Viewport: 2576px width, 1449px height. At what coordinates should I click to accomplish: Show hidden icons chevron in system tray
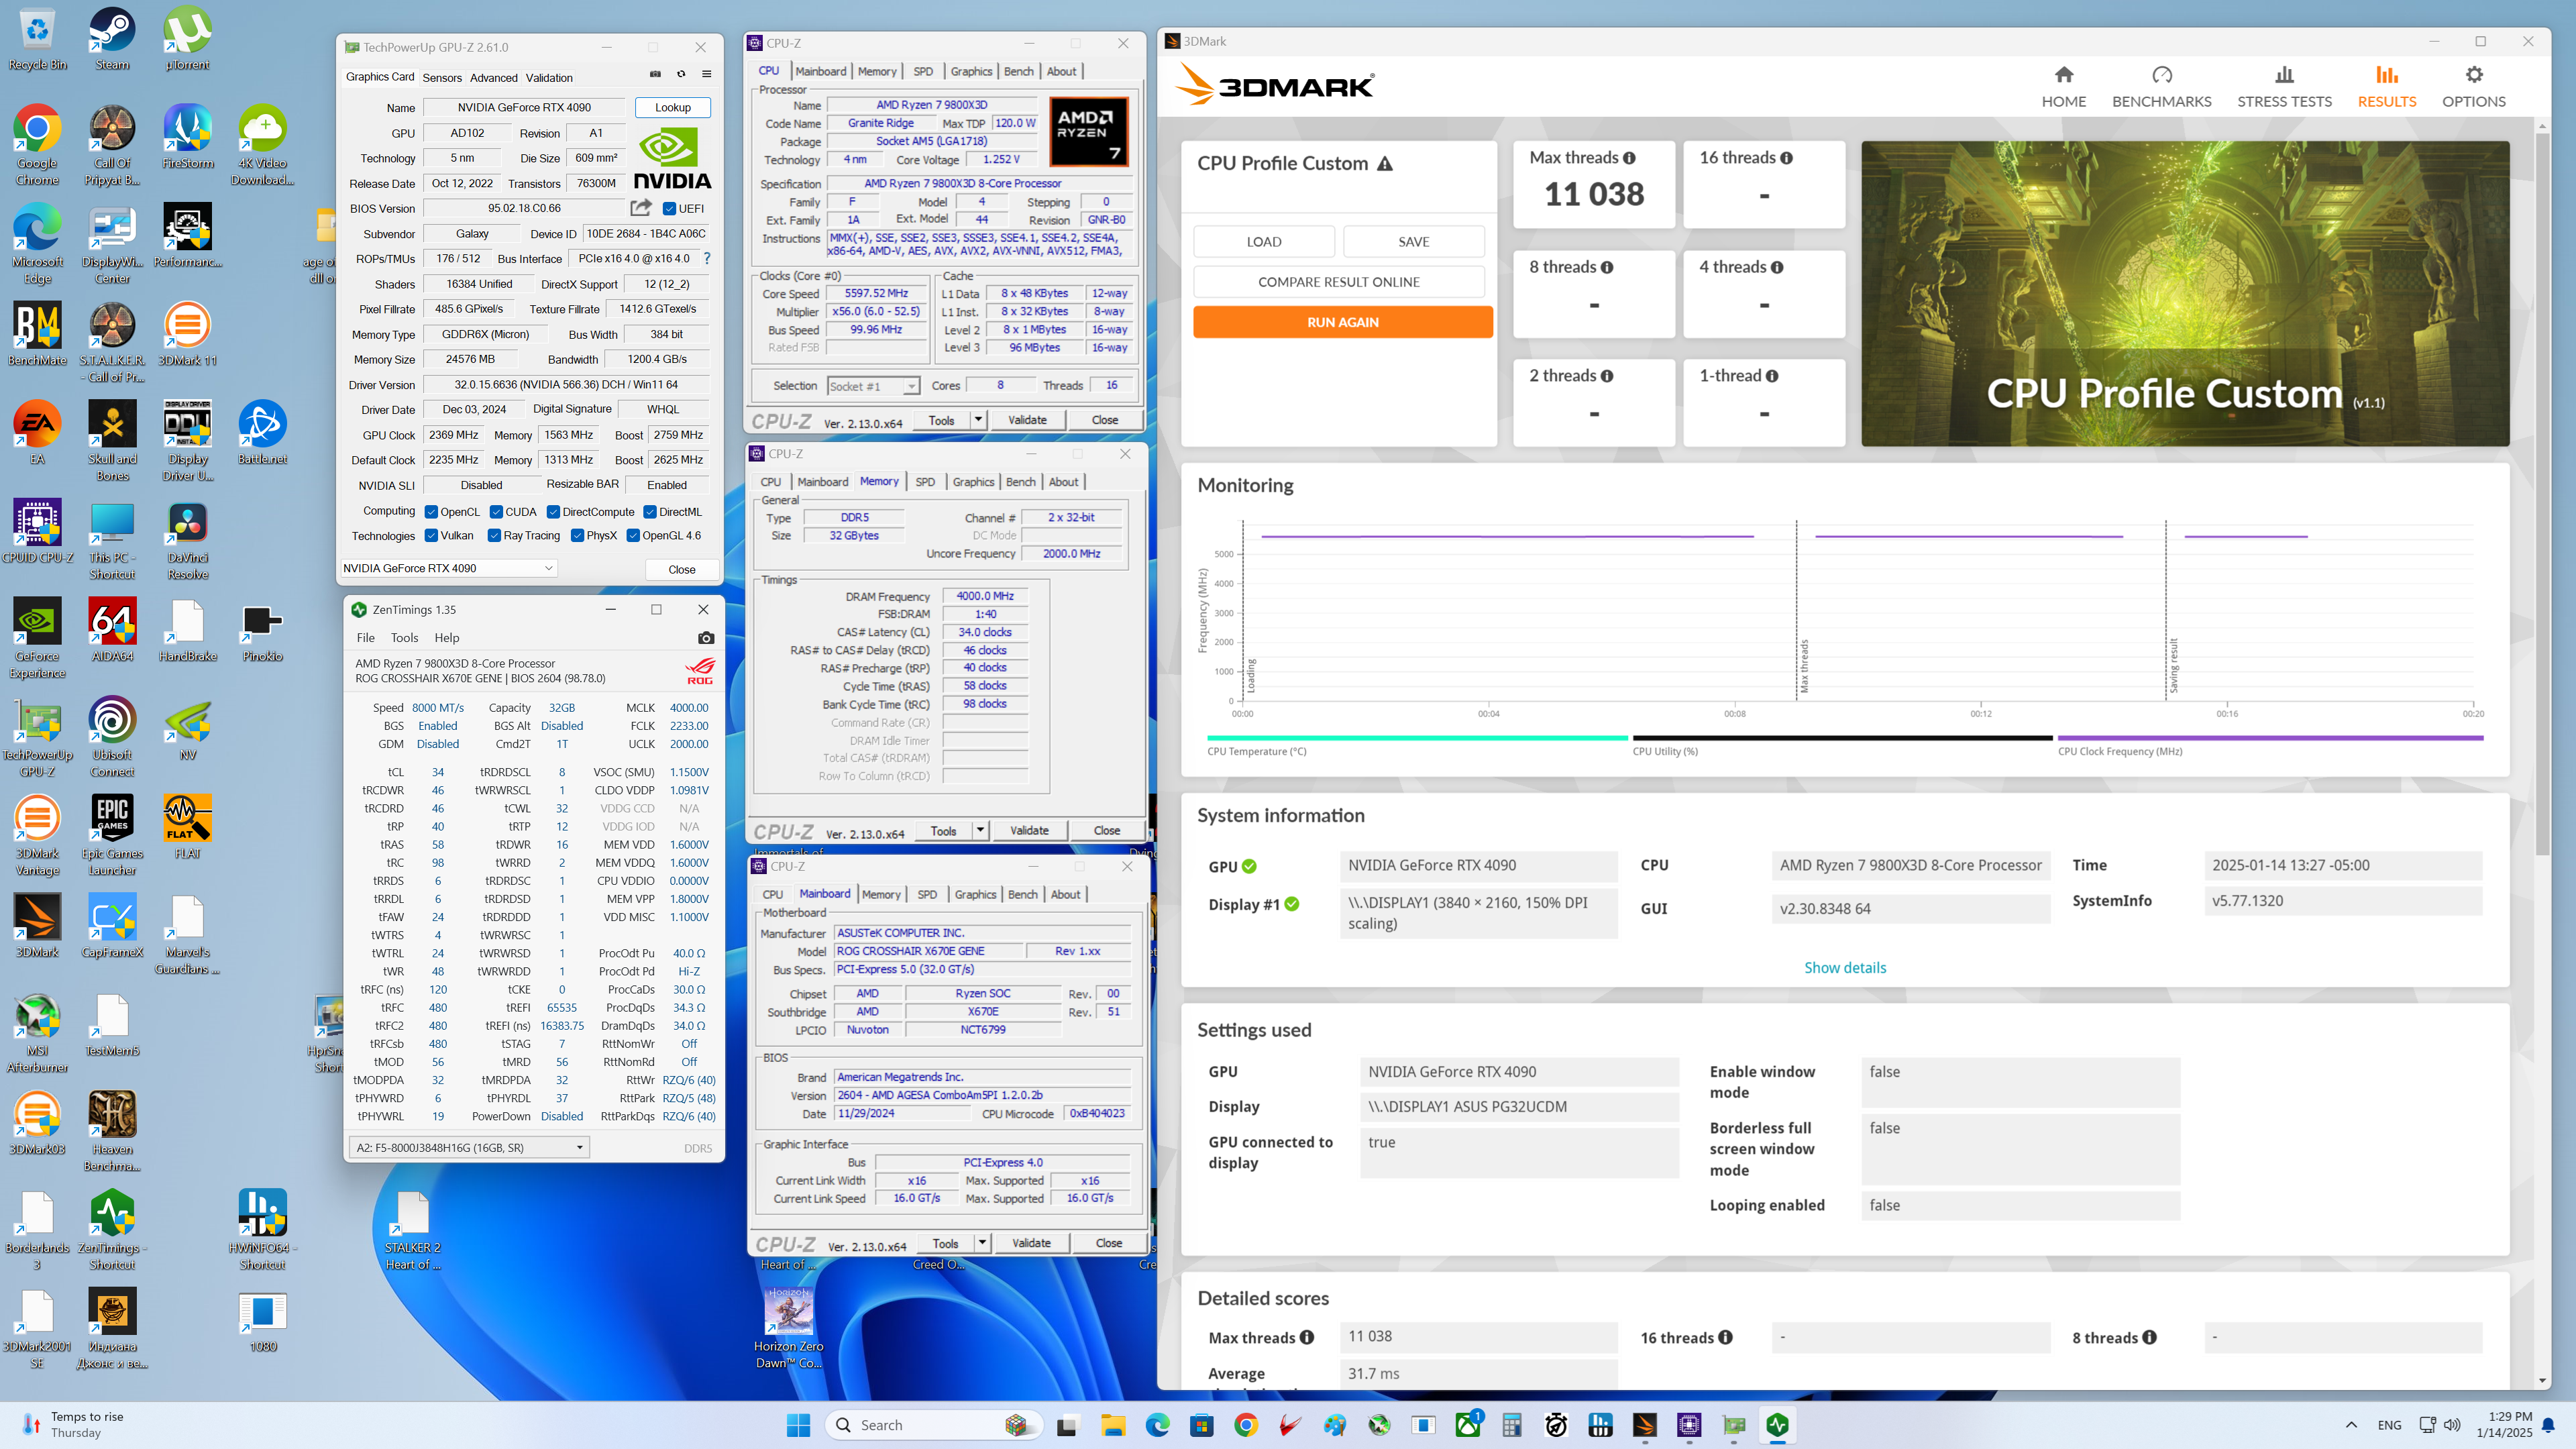[2351, 1425]
